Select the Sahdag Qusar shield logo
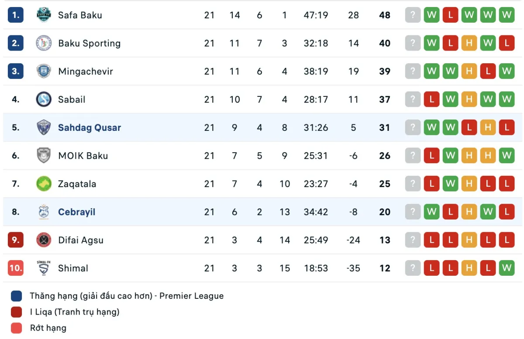Viewport: 524px width, 339px height. [x=44, y=127]
